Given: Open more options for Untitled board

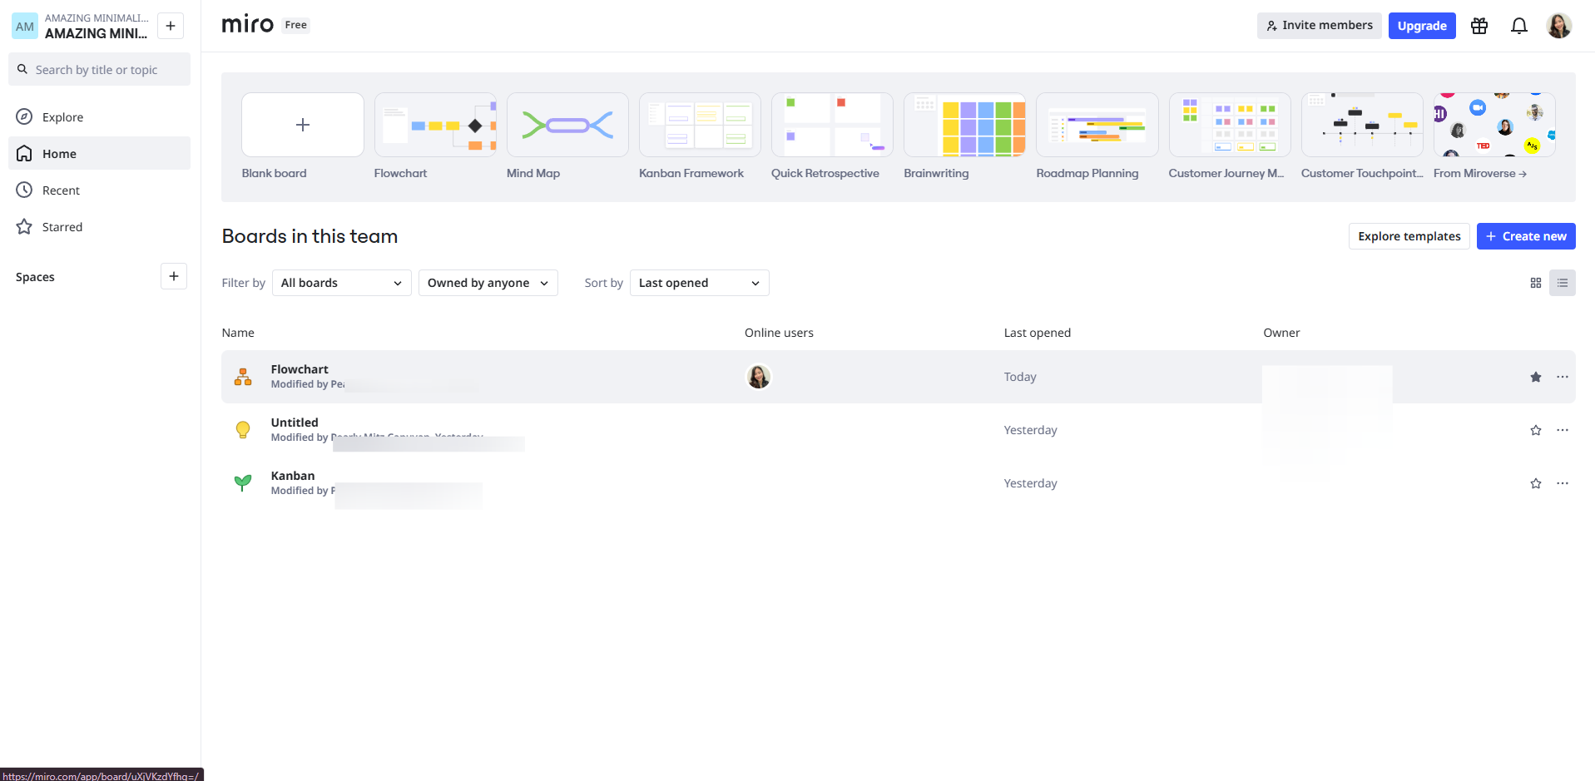Looking at the screenshot, I should point(1563,430).
